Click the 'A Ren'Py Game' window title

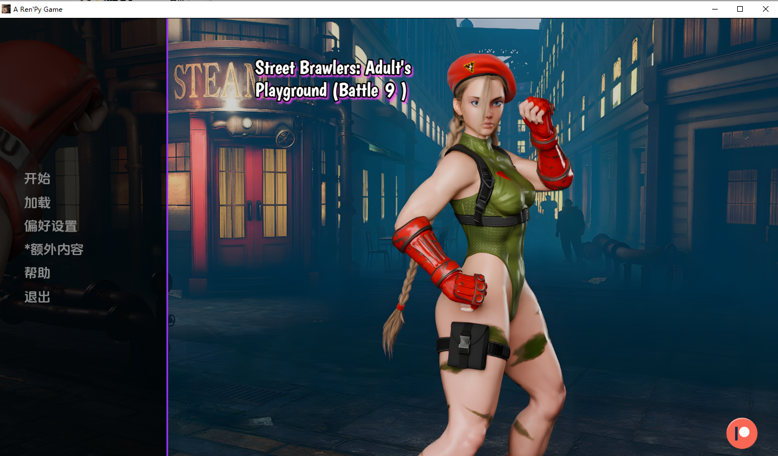(38, 9)
